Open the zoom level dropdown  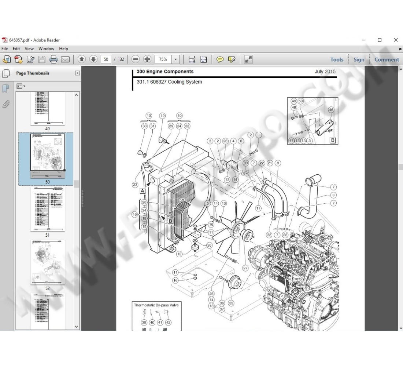[175, 59]
